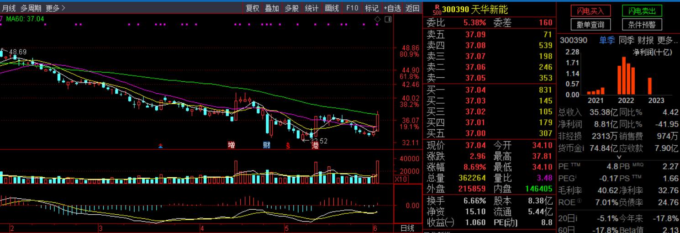Click the 委比 5.38% value
The image size is (680, 233).
[x=475, y=22]
